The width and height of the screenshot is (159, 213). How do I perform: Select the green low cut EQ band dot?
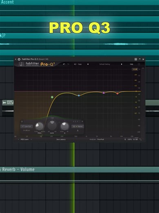coord(52,97)
